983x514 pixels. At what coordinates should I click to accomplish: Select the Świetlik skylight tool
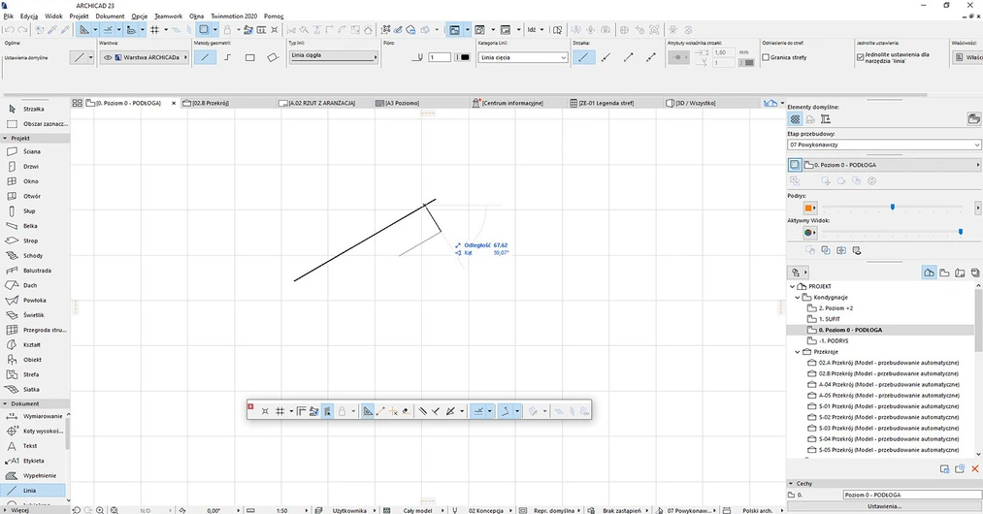point(35,315)
